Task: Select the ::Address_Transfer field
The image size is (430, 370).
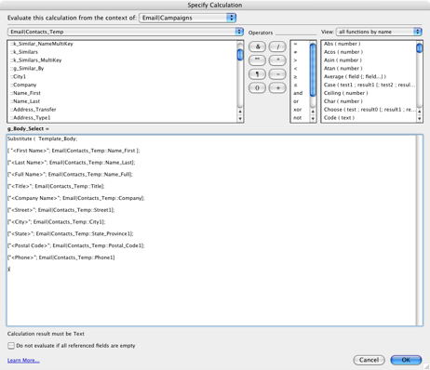Action: click(x=122, y=110)
